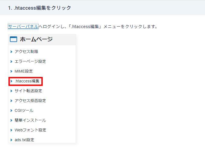Click chevron beside サイト転送設定

11,91
